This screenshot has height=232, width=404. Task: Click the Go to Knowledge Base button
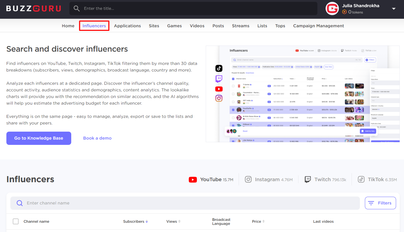pos(39,138)
